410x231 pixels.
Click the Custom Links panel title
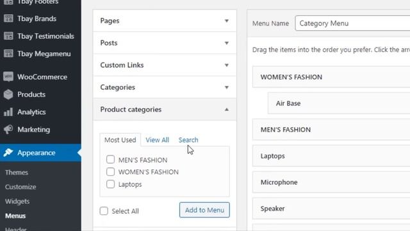coord(122,65)
